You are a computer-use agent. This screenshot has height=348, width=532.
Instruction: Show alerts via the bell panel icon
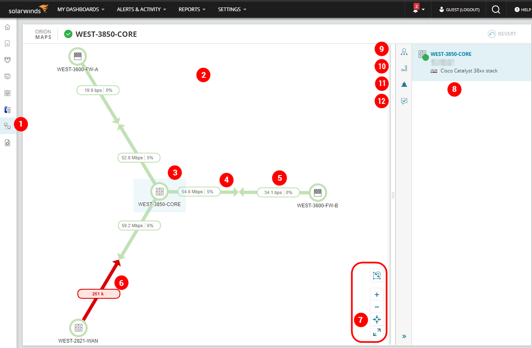point(404,84)
